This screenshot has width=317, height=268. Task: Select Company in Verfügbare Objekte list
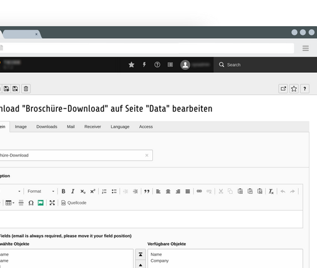pos(160,261)
